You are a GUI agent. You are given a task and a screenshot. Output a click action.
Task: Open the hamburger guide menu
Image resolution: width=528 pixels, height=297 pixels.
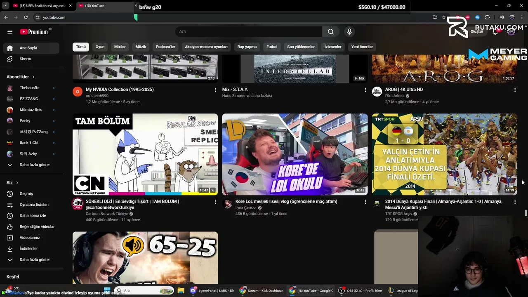pyautogui.click(x=10, y=32)
